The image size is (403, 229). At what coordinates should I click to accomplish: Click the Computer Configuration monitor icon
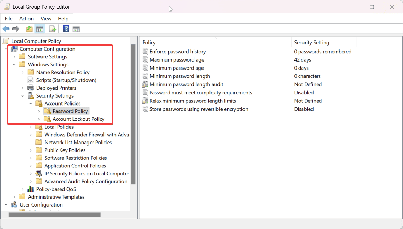[x=14, y=49]
